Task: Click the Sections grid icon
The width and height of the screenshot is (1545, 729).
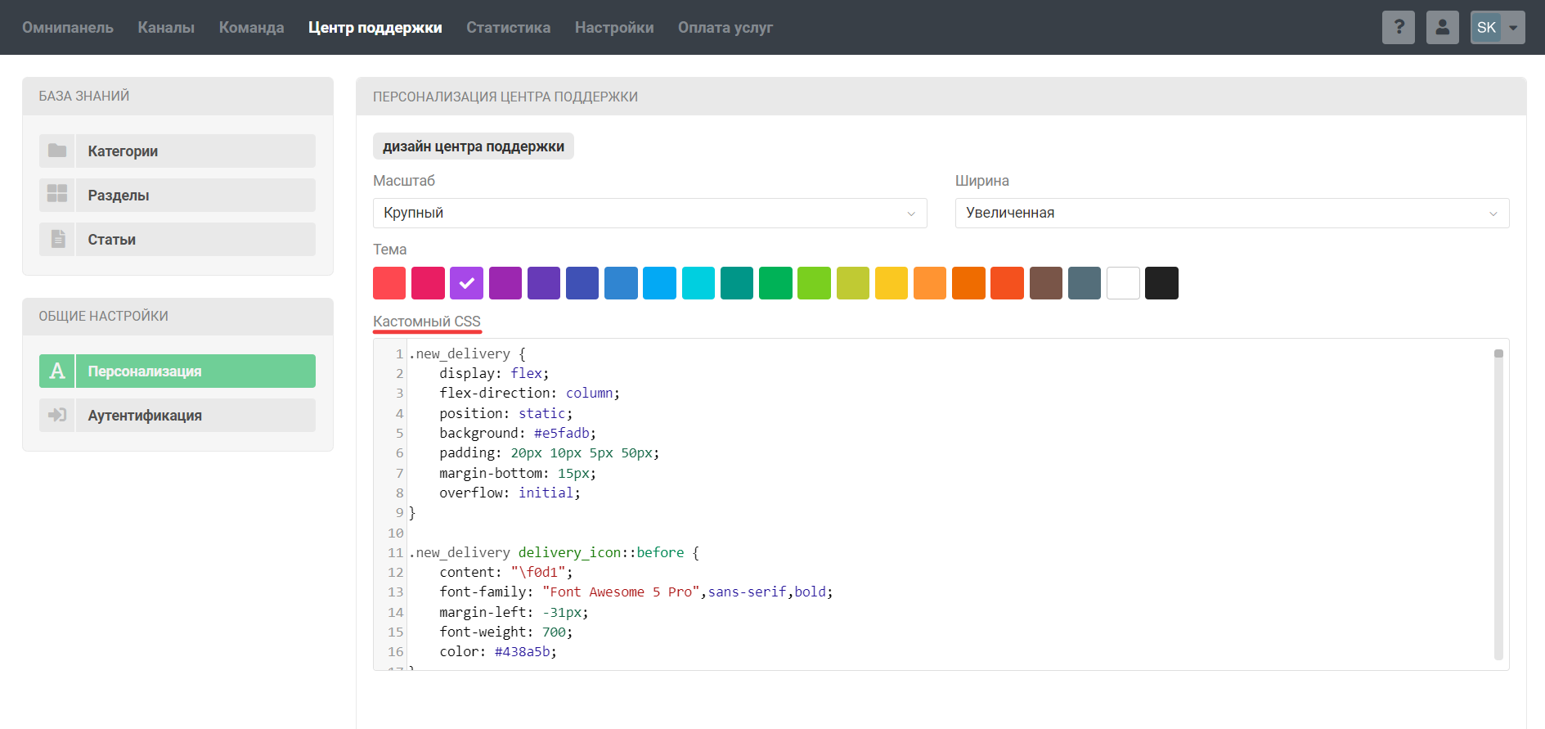Action: pos(57,195)
